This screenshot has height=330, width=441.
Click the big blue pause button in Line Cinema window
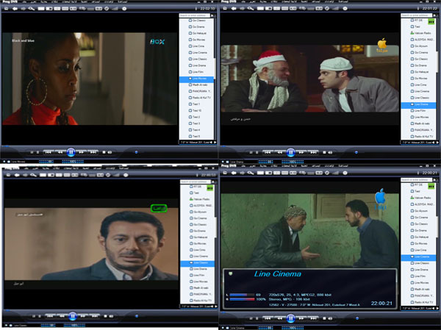291,318
